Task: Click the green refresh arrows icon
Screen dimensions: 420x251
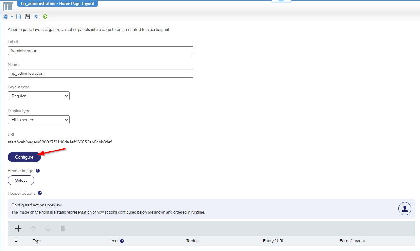Action: (x=45, y=16)
